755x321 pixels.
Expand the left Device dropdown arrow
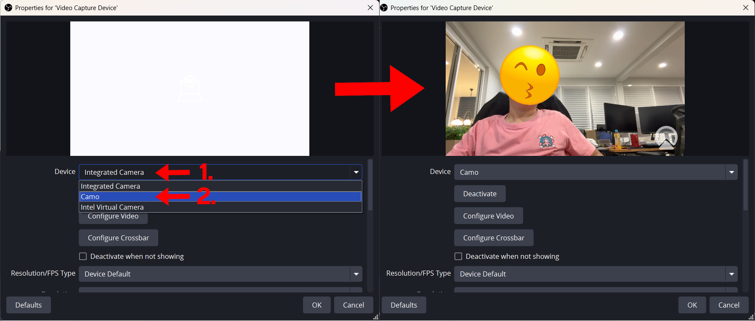[x=356, y=172]
